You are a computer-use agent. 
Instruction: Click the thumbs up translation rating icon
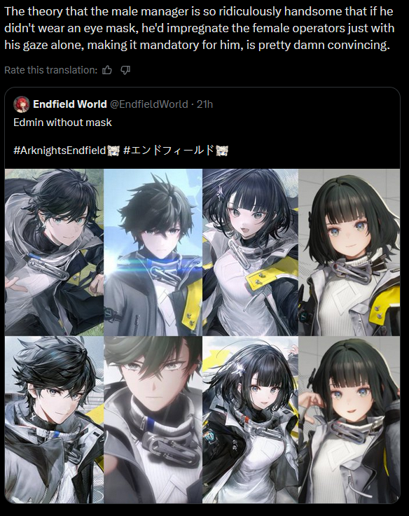pyautogui.click(x=107, y=70)
